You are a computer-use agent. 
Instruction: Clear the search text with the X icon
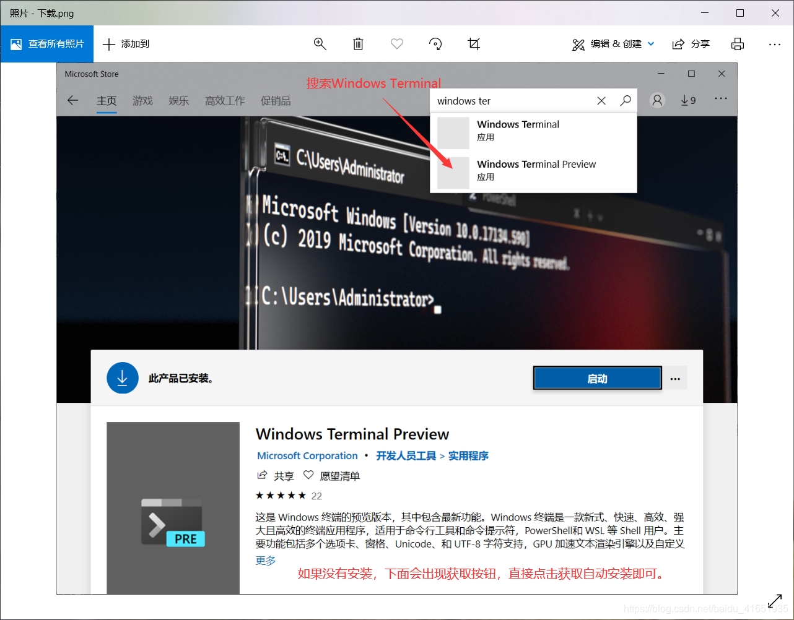[601, 101]
